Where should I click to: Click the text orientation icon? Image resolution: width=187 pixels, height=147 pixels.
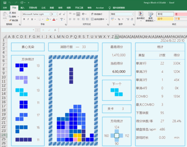click(x=83, y=14)
